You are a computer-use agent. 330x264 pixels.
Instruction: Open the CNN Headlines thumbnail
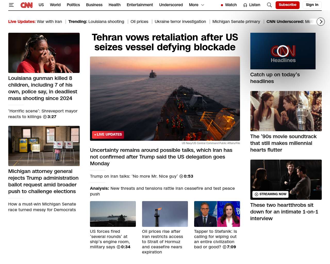click(x=283, y=51)
